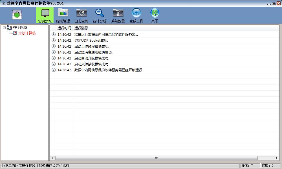Open 统计分析 statistics analysis

tap(100, 15)
